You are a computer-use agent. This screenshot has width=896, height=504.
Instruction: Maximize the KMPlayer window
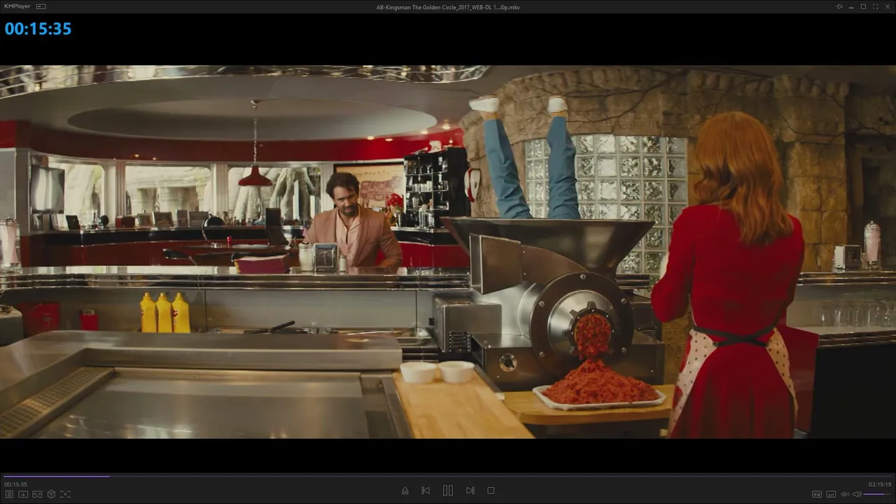863,7
